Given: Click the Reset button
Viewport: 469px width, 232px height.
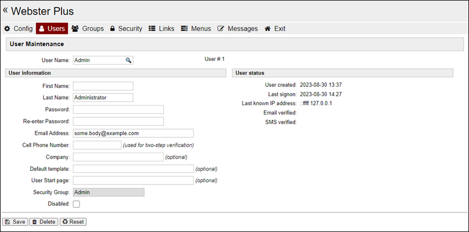Looking at the screenshot, I should 73,222.
